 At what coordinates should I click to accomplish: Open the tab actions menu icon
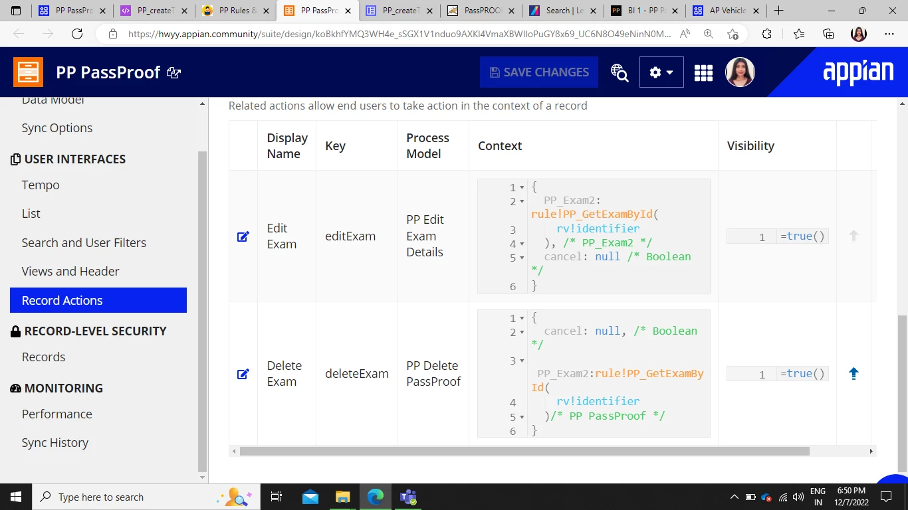click(x=17, y=11)
